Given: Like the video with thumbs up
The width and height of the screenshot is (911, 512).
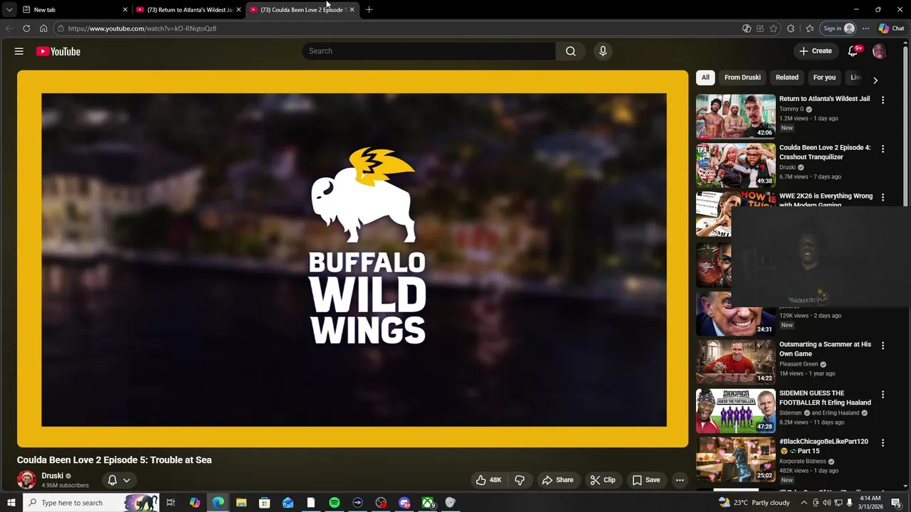Looking at the screenshot, I should click(488, 480).
